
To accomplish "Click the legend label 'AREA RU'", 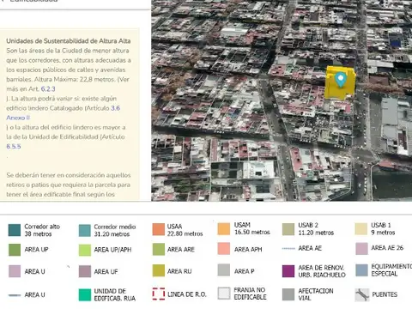I will click(179, 271).
